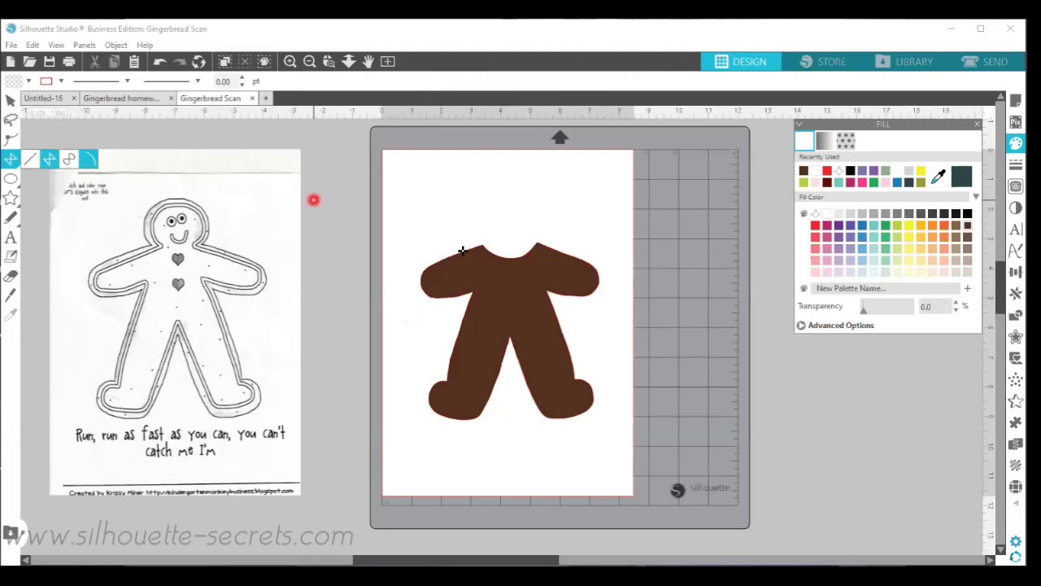This screenshot has width=1041, height=586.
Task: Open the Line Style panel icon
Action: [x=1015, y=165]
